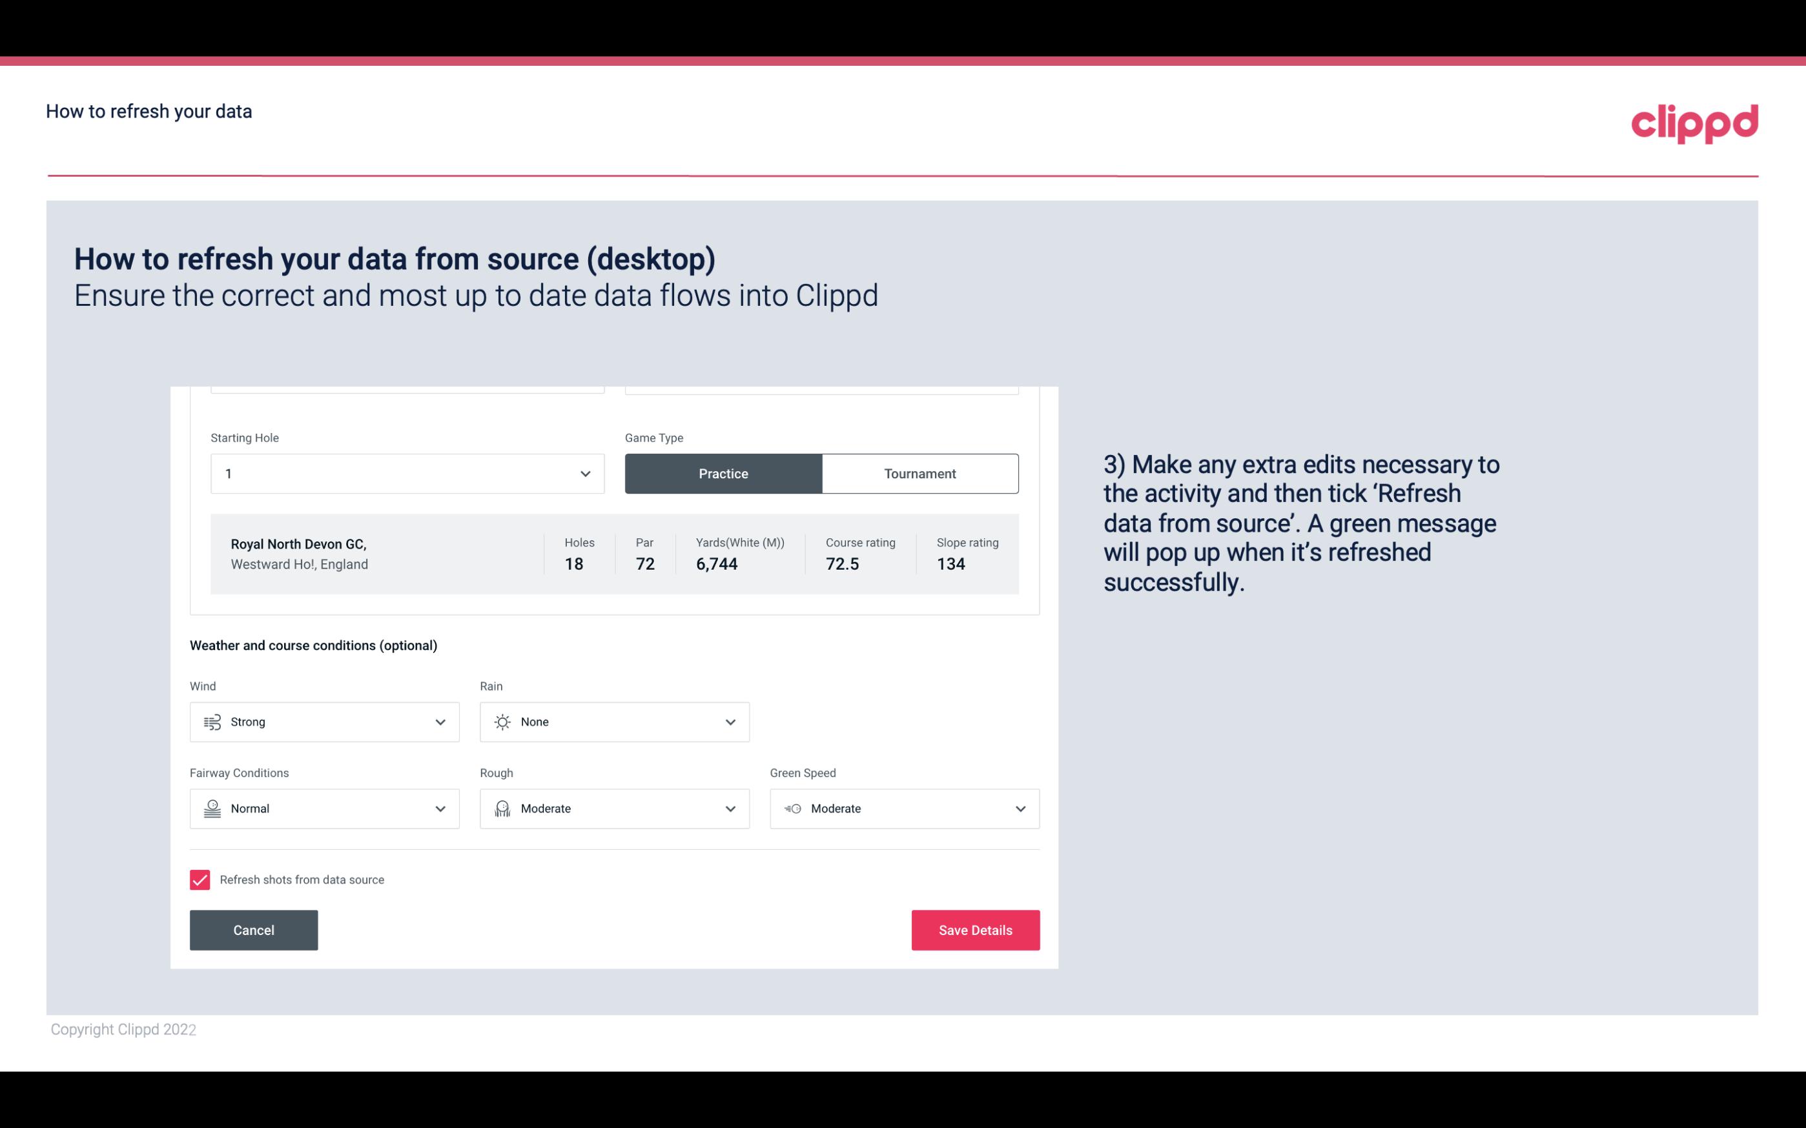
Task: Click the starting hole dropdown arrow
Action: pos(584,473)
